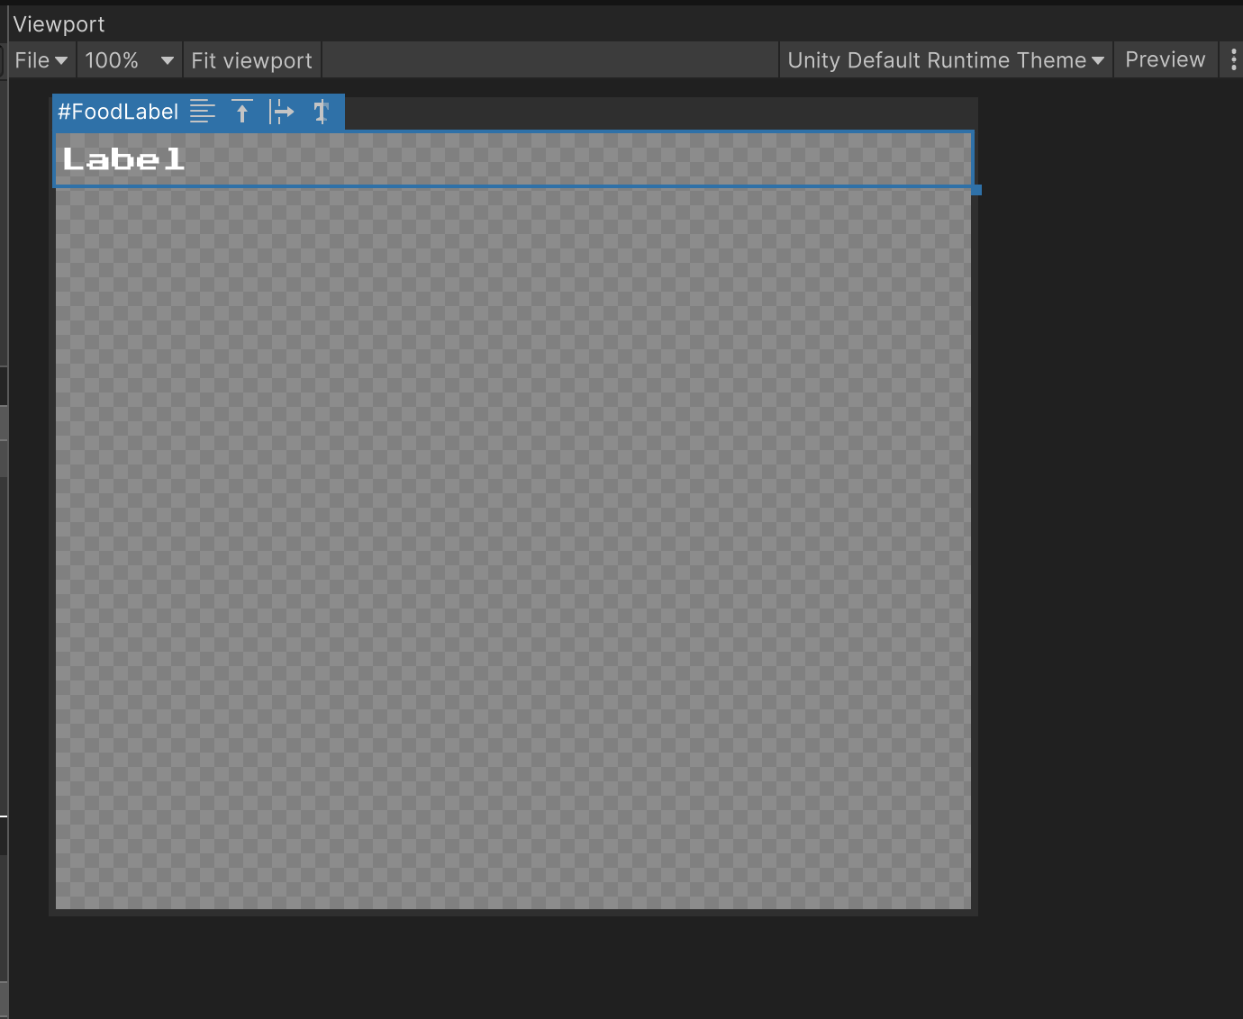
Task: Open the three-dot viewport options menu
Action: pyautogui.click(x=1233, y=59)
